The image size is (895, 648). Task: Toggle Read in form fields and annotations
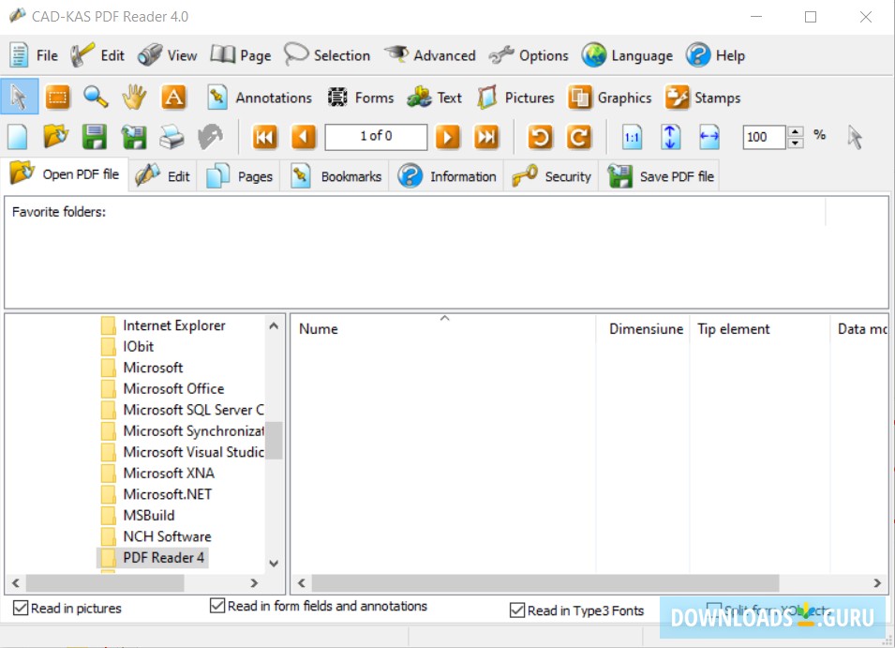click(x=216, y=605)
